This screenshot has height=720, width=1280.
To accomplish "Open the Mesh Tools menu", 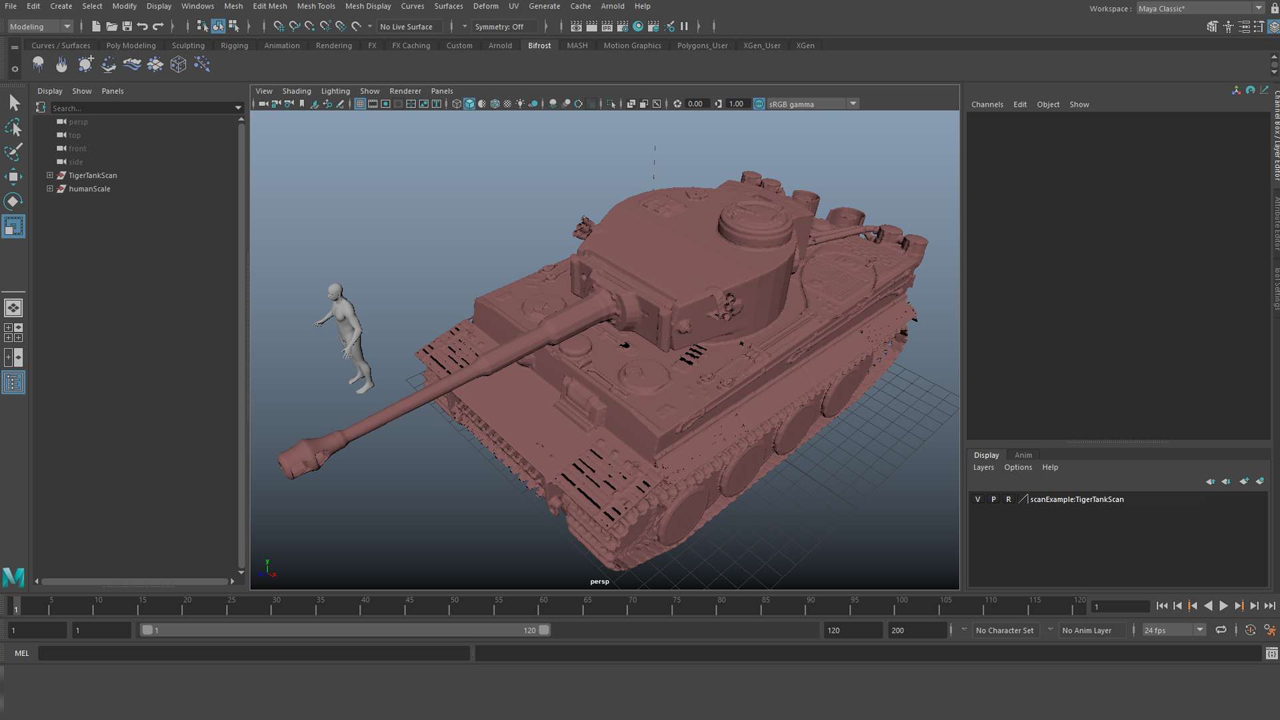I will (x=316, y=6).
